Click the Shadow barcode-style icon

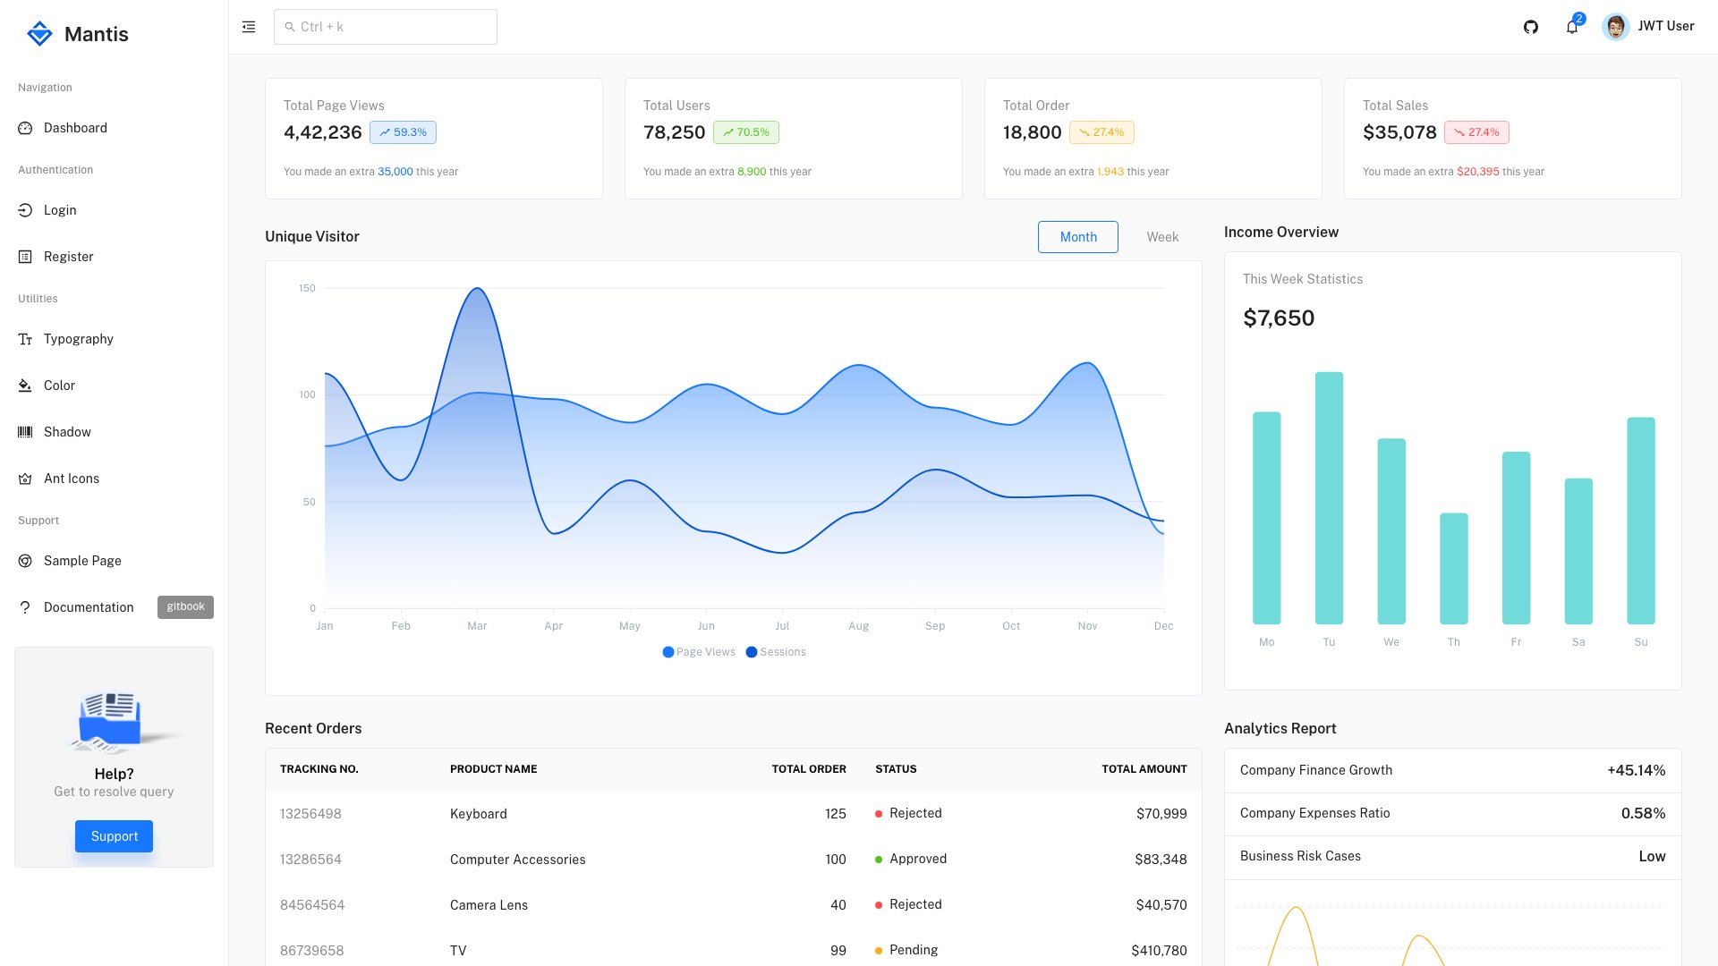click(25, 432)
